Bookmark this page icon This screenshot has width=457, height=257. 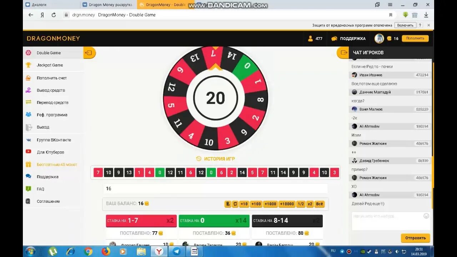point(391,15)
